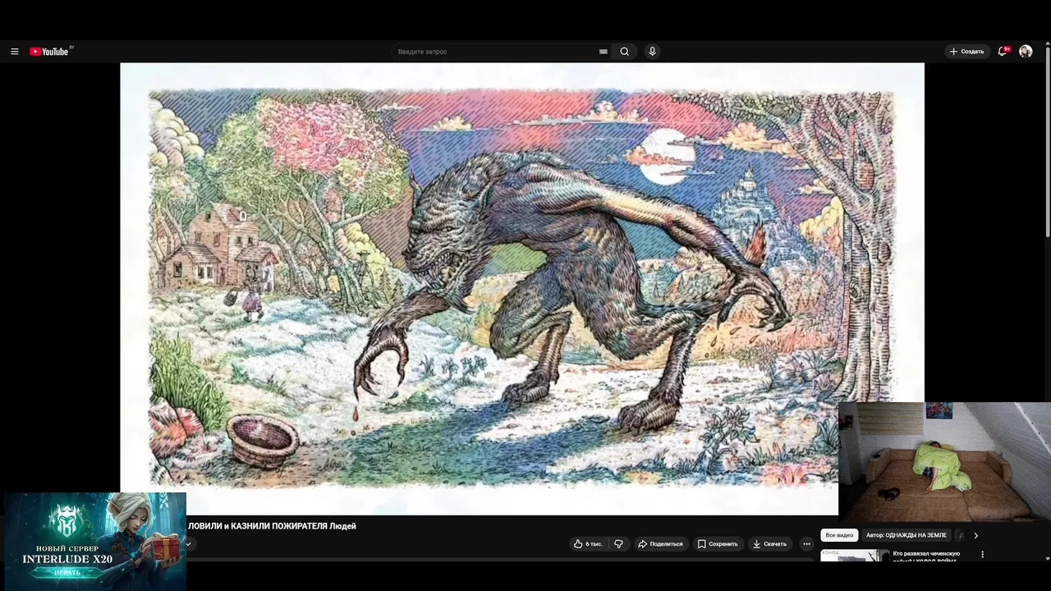Open the notifications bell
1051x591 pixels.
(1003, 51)
